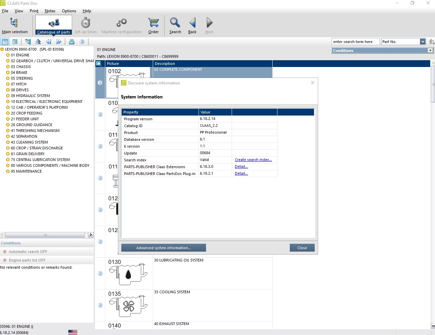Open the View menu
435x335 pixels.
(x=19, y=11)
